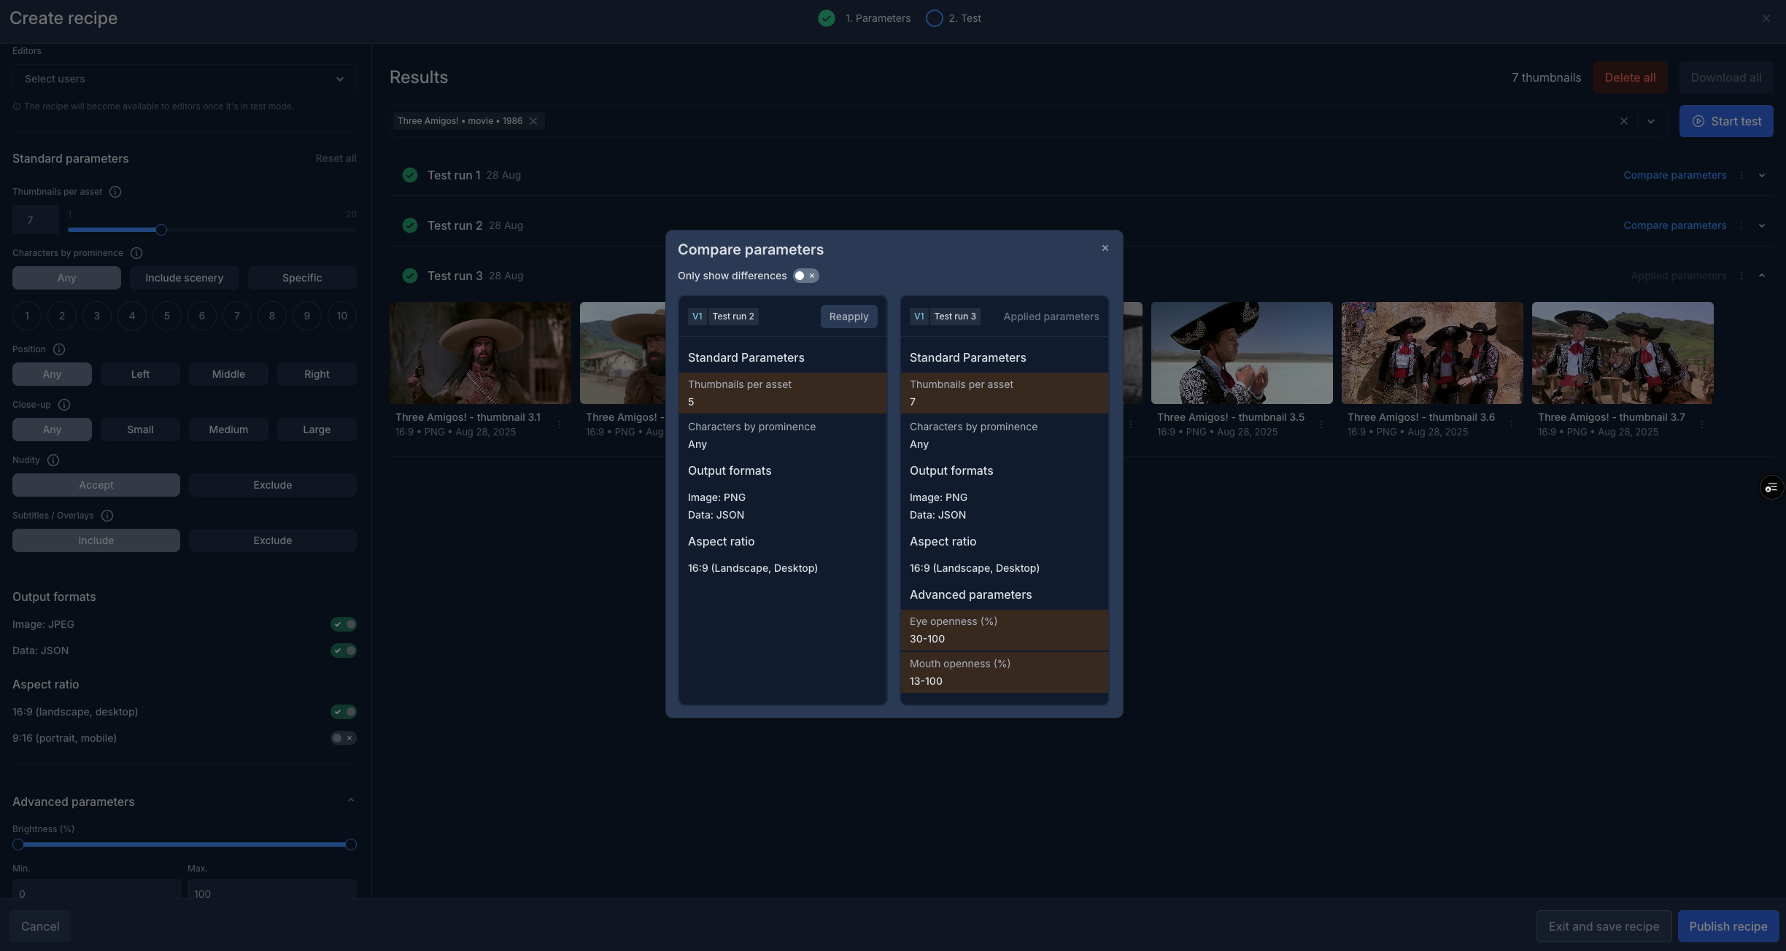Viewport: 1786px width, 951px height.
Task: Set Subtitles / Overlays to Exclude
Action: click(x=273, y=540)
